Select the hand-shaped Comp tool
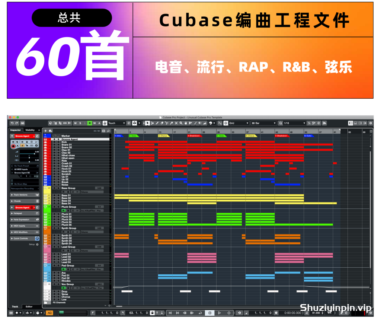The width and height of the screenshot is (381, 322). 186,123
